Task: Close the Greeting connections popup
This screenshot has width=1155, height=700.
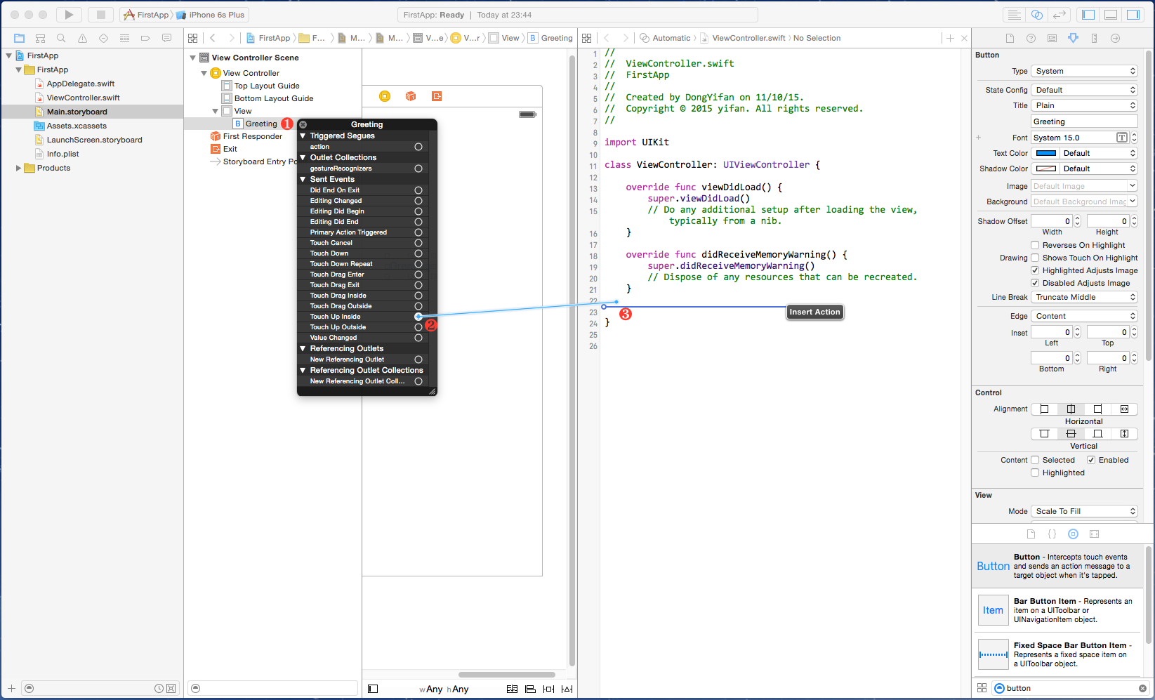Action: point(303,124)
